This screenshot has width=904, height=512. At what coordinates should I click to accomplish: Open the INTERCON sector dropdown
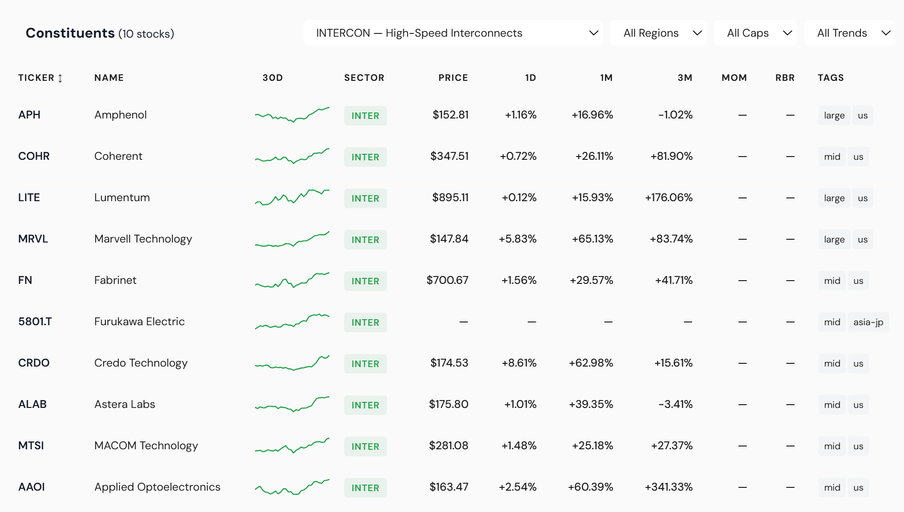[452, 33]
